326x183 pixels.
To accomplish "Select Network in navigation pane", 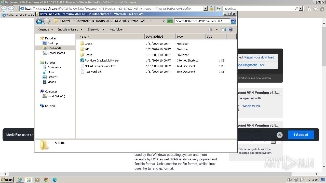I will click(48, 106).
